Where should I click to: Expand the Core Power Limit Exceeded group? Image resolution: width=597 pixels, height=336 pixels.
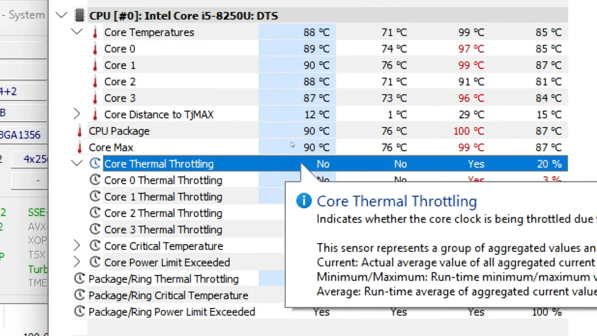click(76, 262)
